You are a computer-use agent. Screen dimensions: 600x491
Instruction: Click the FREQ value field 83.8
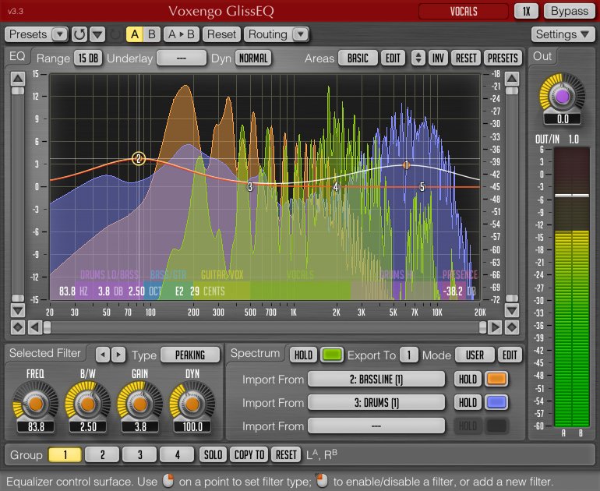(x=36, y=427)
